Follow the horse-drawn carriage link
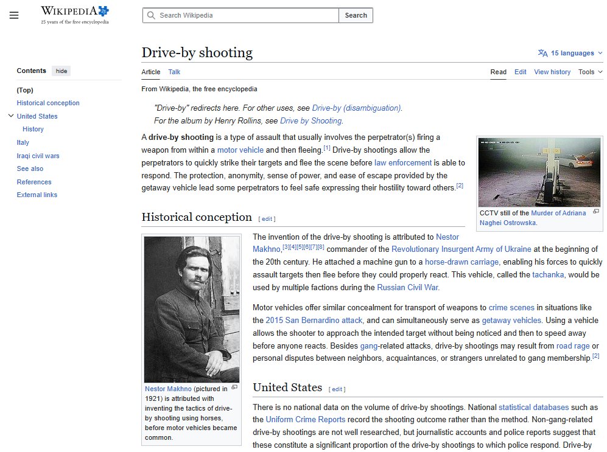This screenshot has width=607, height=452. (x=461, y=262)
